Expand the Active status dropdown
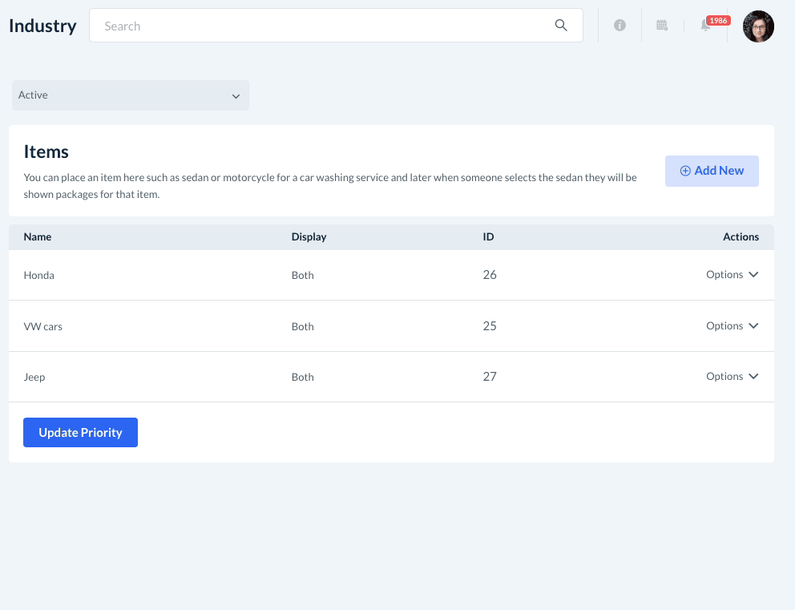Image resolution: width=795 pixels, height=610 pixels. tap(131, 95)
